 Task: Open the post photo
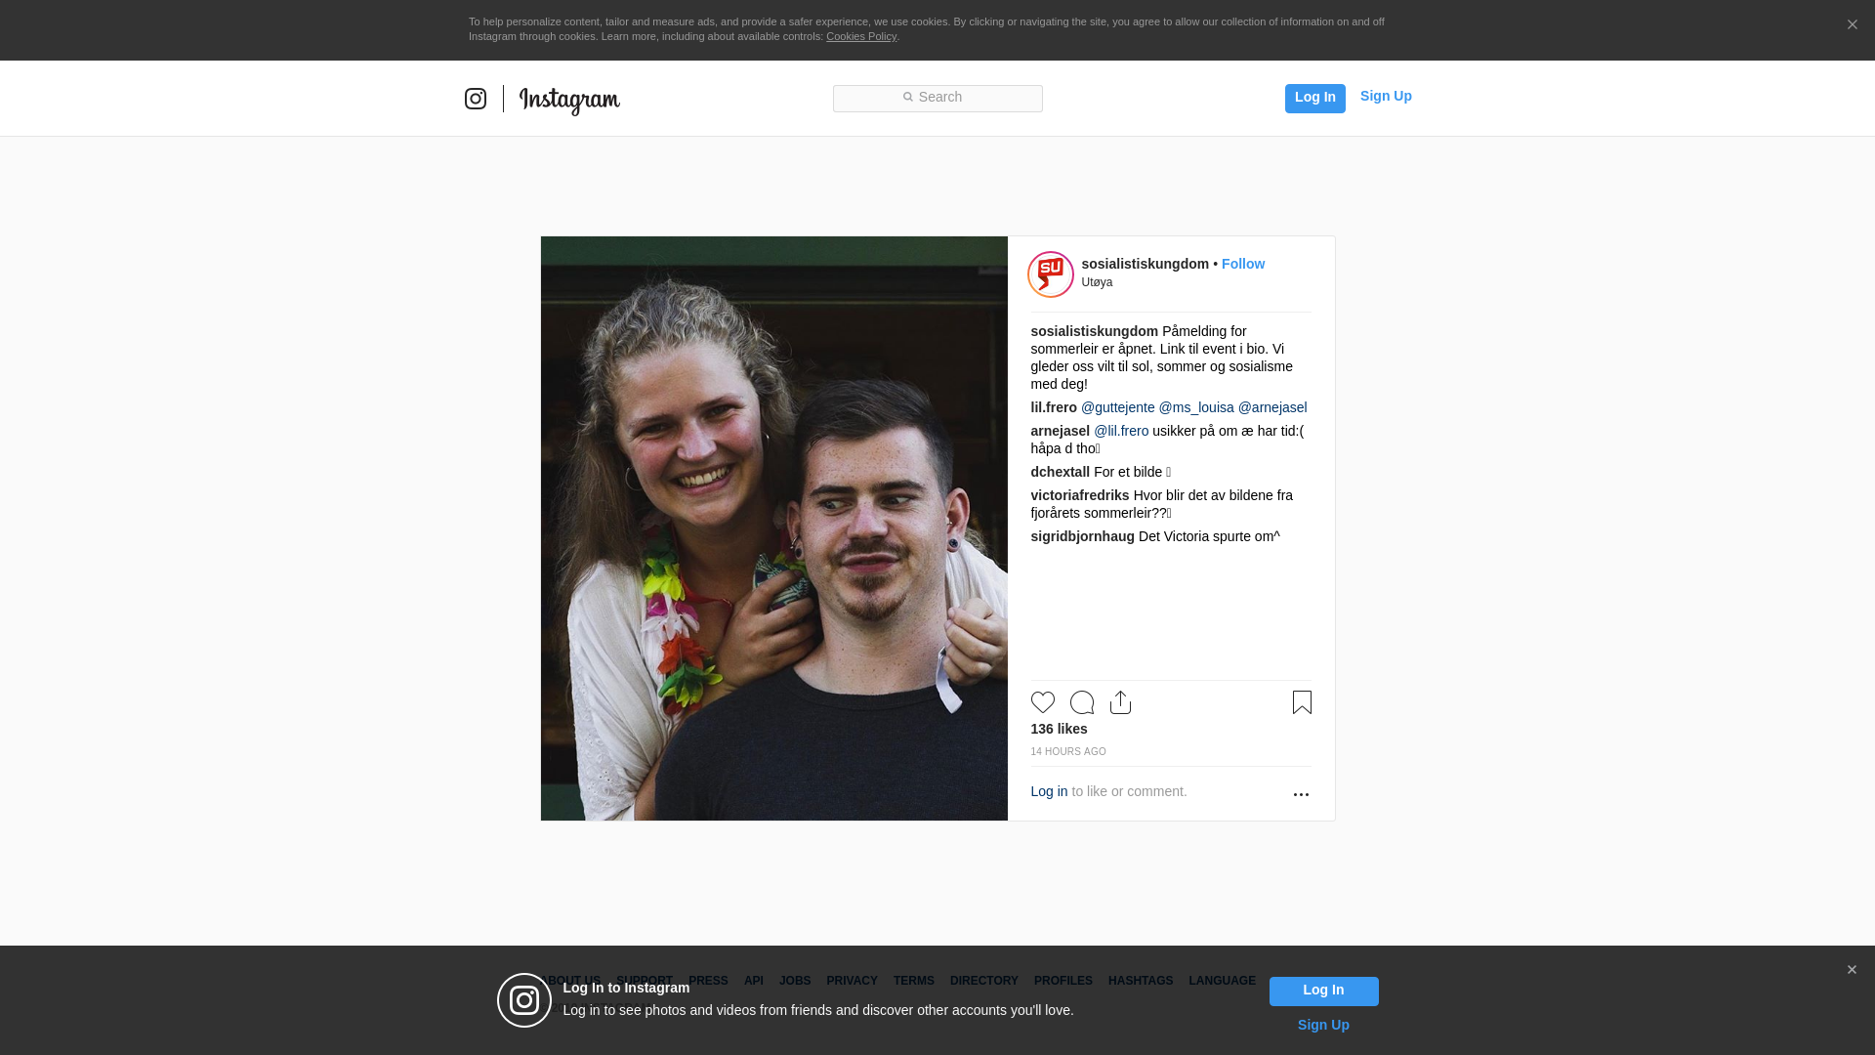tap(774, 528)
